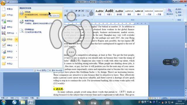Toggle 中文(简体,中国) language indicator
The image size is (187, 105).
[x=27, y=98]
